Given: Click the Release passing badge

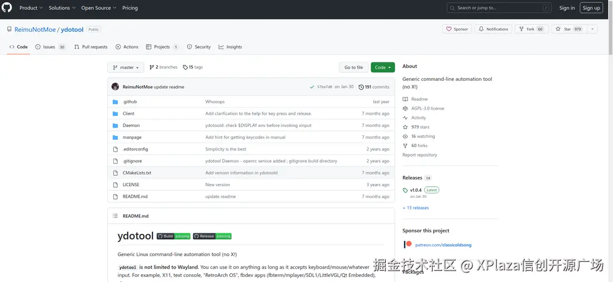Looking at the screenshot, I should [x=212, y=236].
